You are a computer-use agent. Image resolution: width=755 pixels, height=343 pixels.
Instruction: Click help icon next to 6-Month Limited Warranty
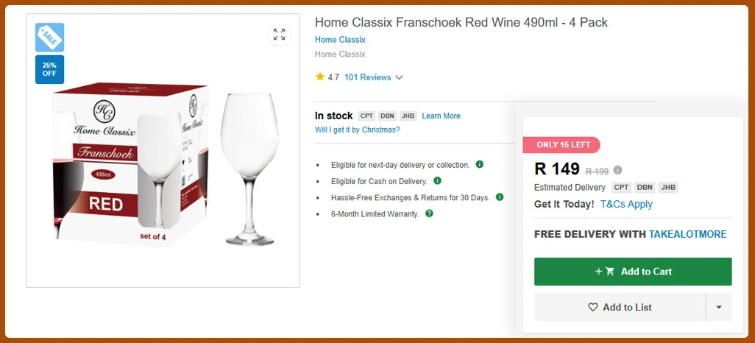pos(429,213)
